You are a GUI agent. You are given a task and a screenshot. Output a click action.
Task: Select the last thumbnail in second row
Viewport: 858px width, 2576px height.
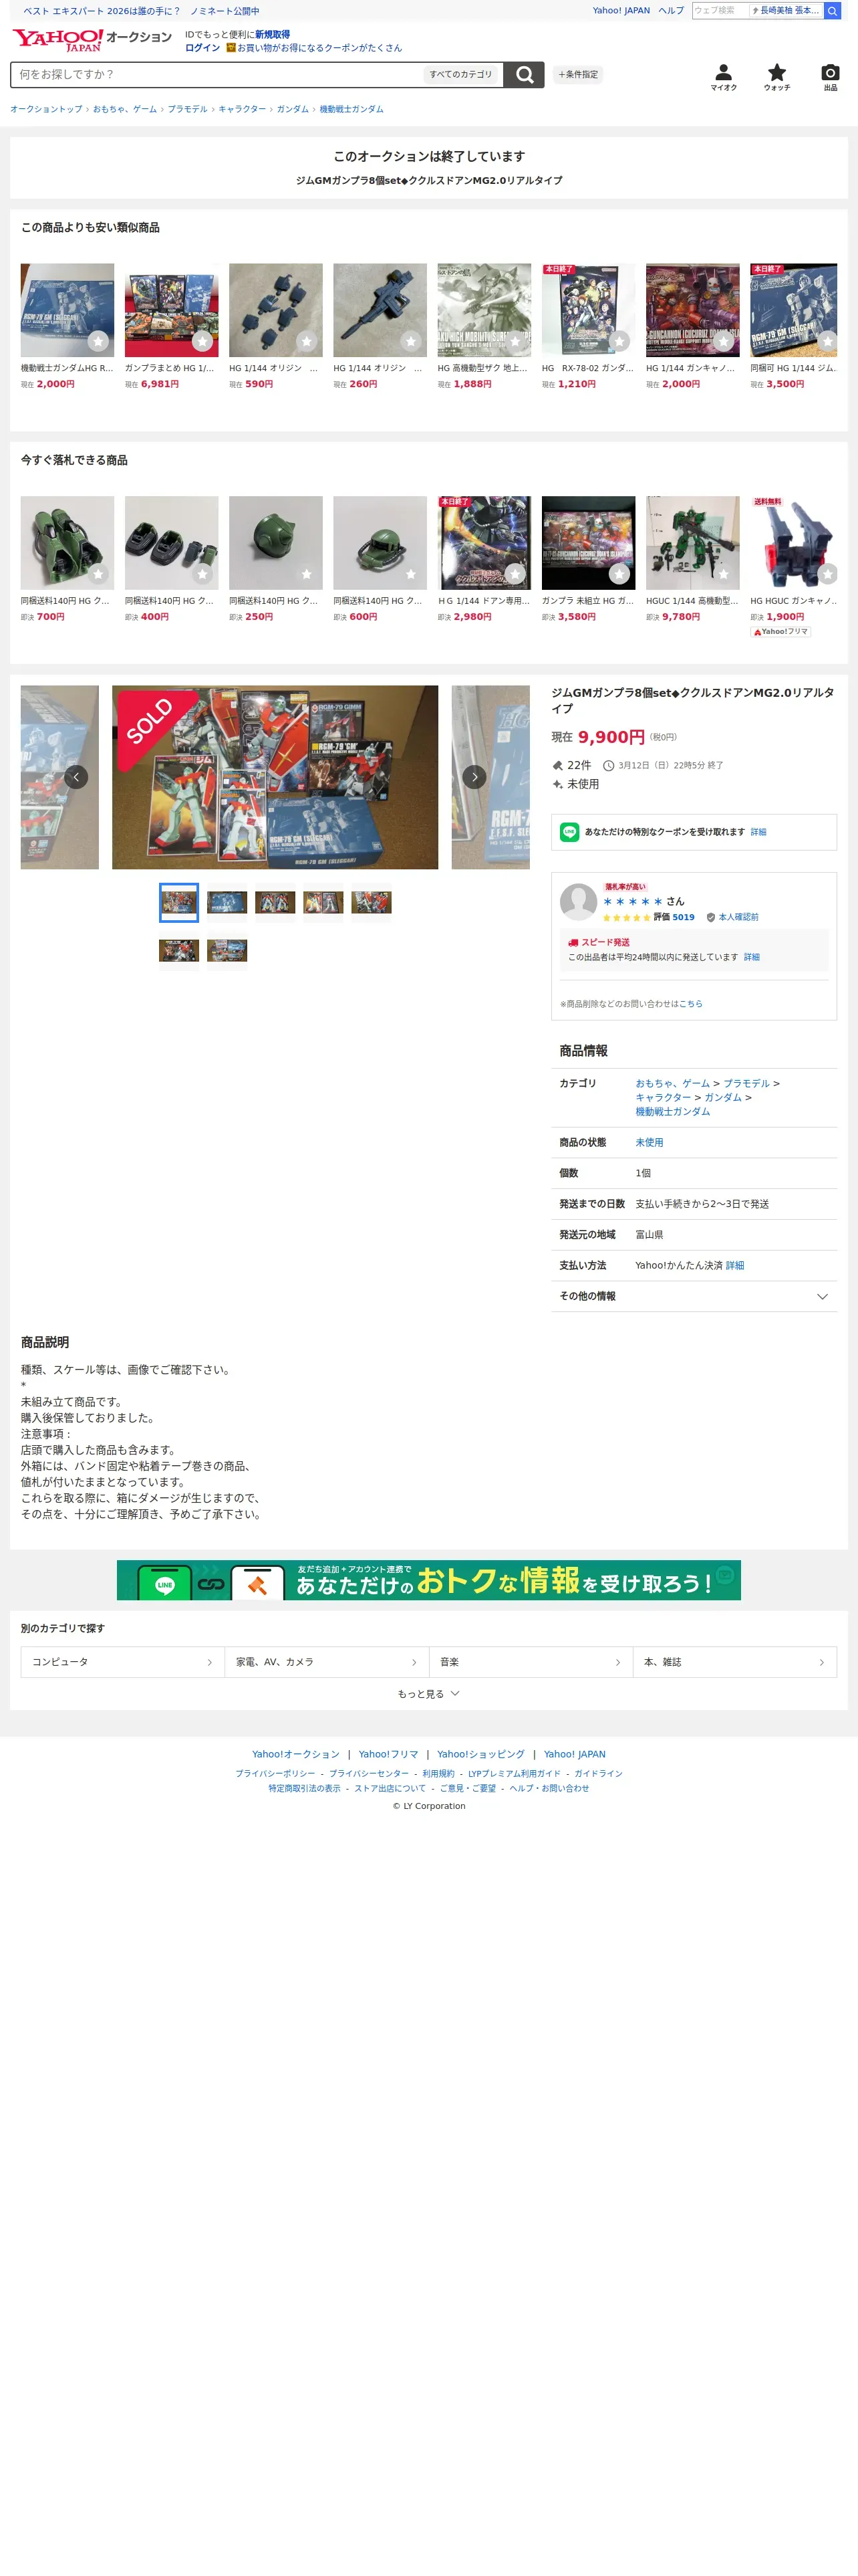[x=227, y=950]
